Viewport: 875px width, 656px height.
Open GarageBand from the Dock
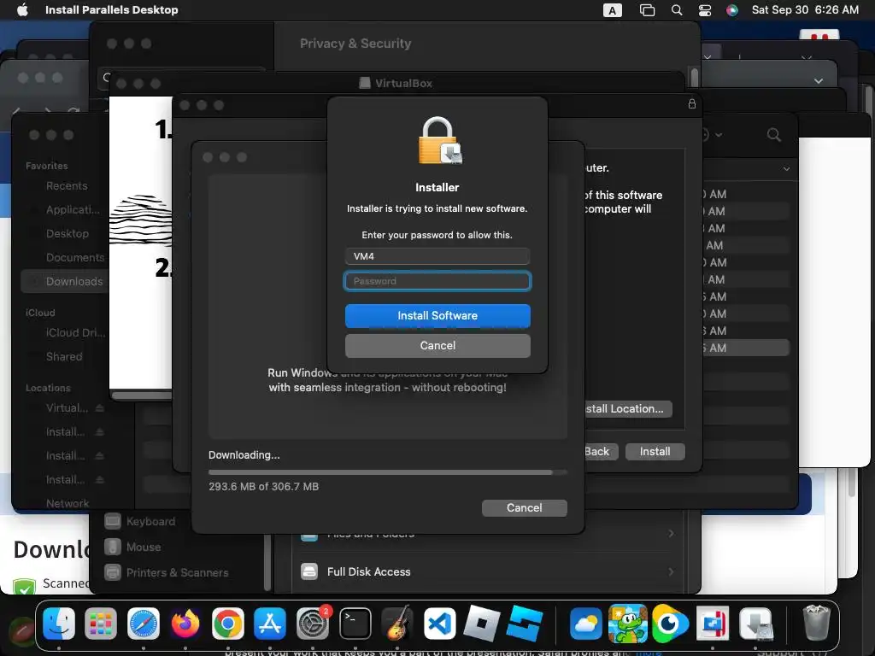click(397, 624)
